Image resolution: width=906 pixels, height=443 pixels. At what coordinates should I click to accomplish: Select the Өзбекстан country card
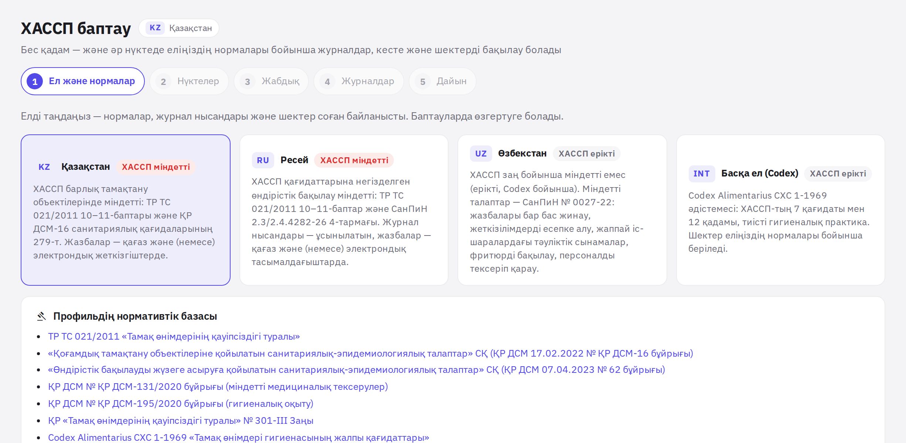pyautogui.click(x=562, y=210)
